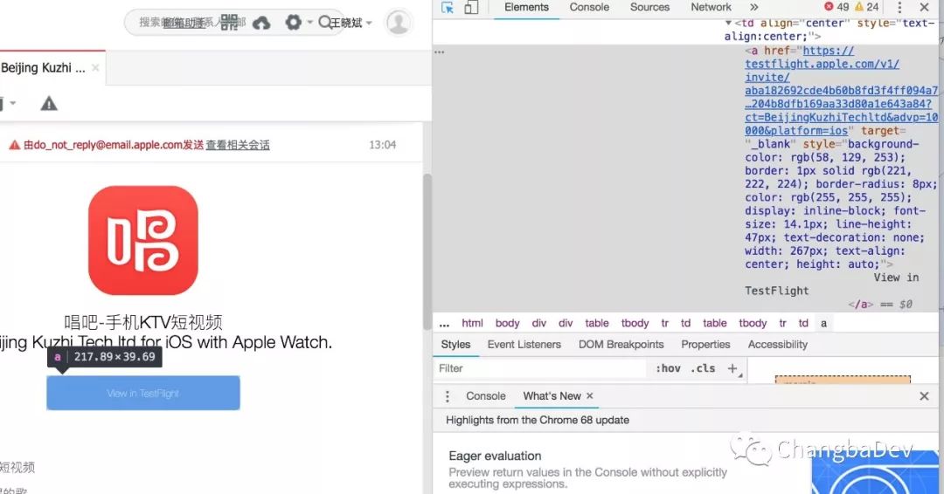944x494 pixels.
Task: Open the Accessibility pane tab
Action: coord(777,345)
